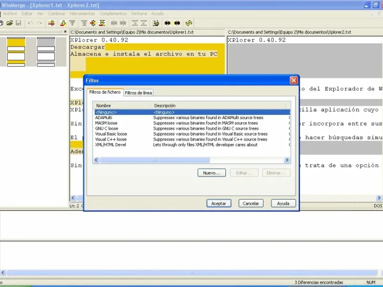Screen dimensions: 383x287
Task: Click the right gray location pane bar
Action: click(46, 52)
